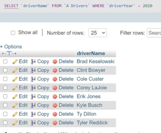Click the red delete icon for Erik Jones

[55, 97]
